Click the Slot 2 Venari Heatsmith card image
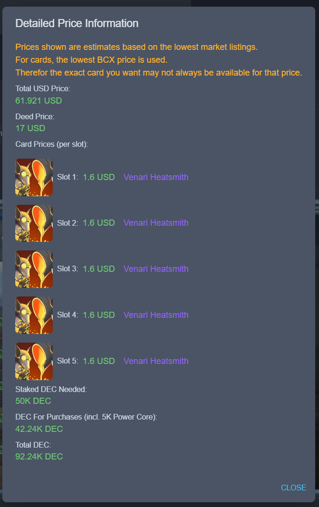Viewport: 319px width, 507px height. tap(34, 223)
